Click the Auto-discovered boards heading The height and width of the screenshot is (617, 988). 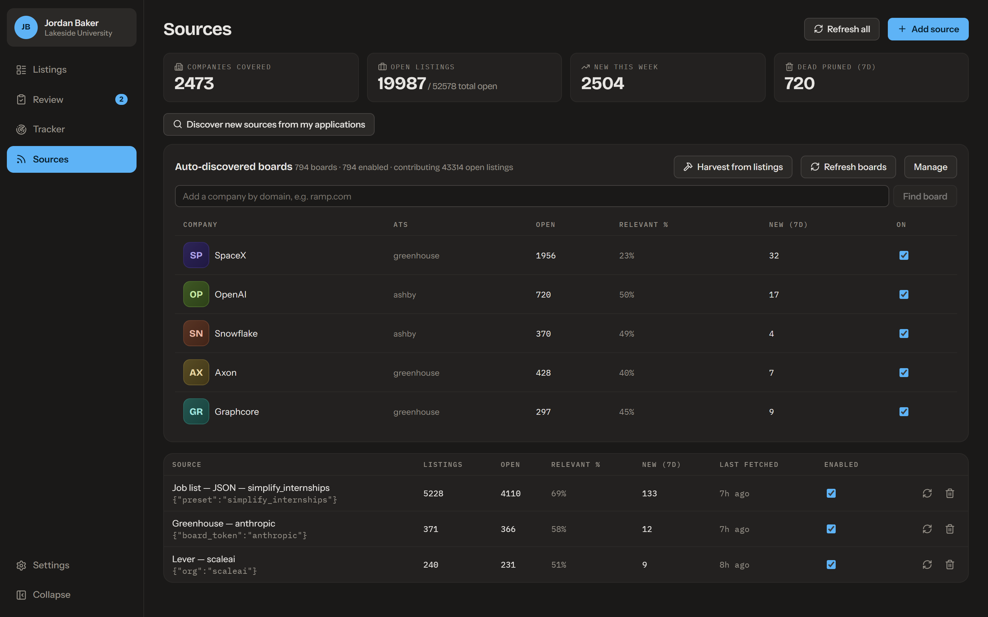[234, 167]
